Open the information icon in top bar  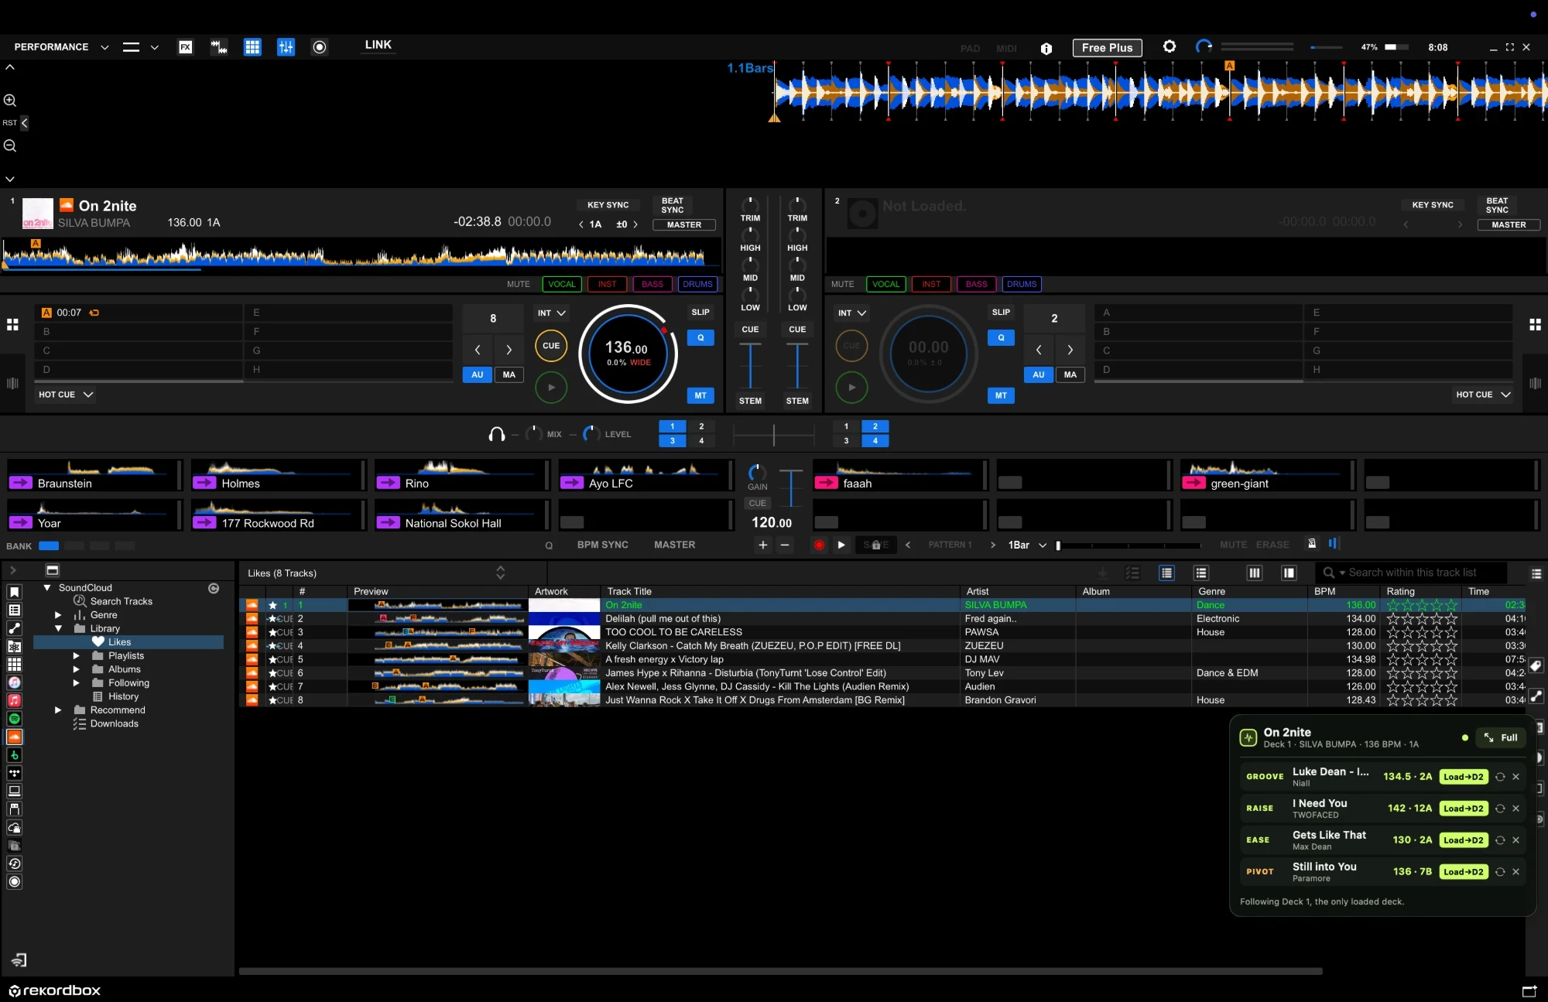pyautogui.click(x=1046, y=48)
